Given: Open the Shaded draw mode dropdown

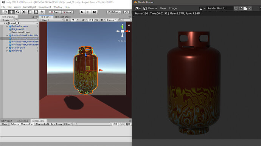Looking at the screenshot, I should (x=52, y=20).
